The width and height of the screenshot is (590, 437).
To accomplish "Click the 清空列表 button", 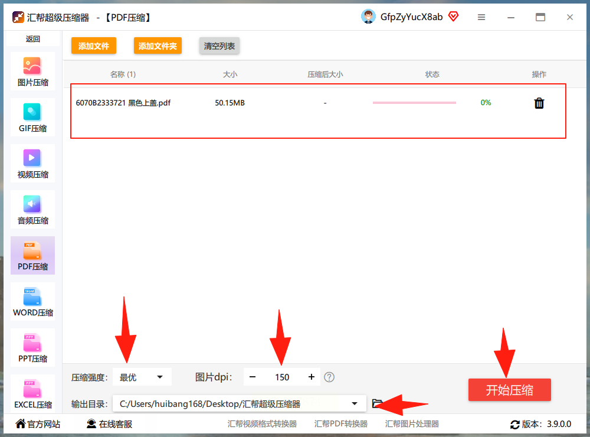I will tap(219, 46).
